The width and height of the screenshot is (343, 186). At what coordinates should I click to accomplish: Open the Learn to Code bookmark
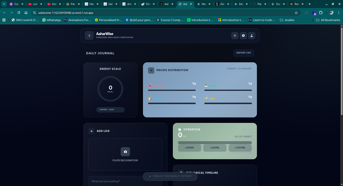[262, 20]
